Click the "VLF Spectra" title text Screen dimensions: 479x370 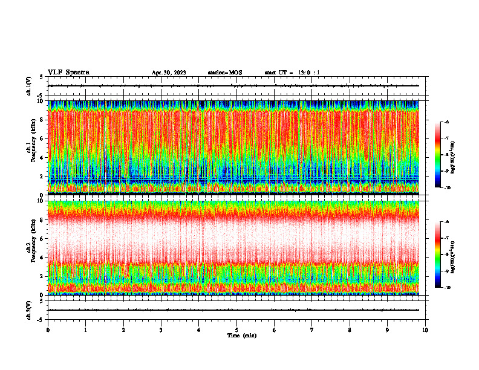click(68, 73)
